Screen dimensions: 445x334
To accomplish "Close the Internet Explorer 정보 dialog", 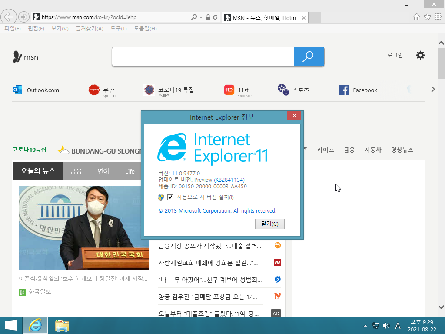I will pyautogui.click(x=294, y=115).
